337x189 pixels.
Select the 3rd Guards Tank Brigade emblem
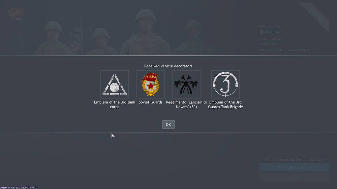pos(225,84)
